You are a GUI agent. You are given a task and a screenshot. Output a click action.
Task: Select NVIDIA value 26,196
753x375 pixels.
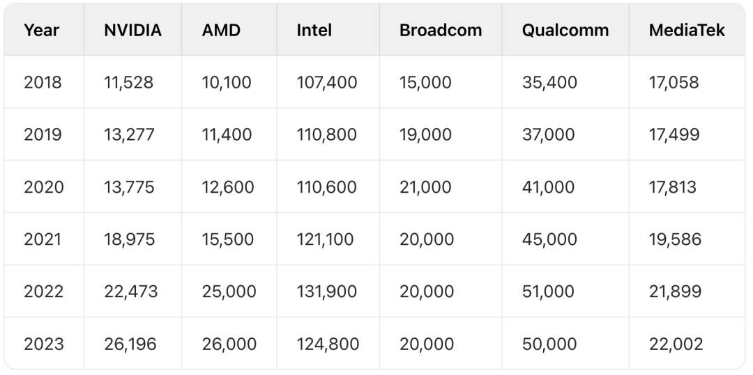130,344
